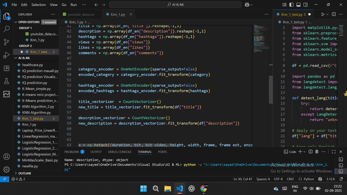Screen dimensions: 347x195
Task: Open the title bar overflow menu ellipsis
Action: click(x=84, y=5)
